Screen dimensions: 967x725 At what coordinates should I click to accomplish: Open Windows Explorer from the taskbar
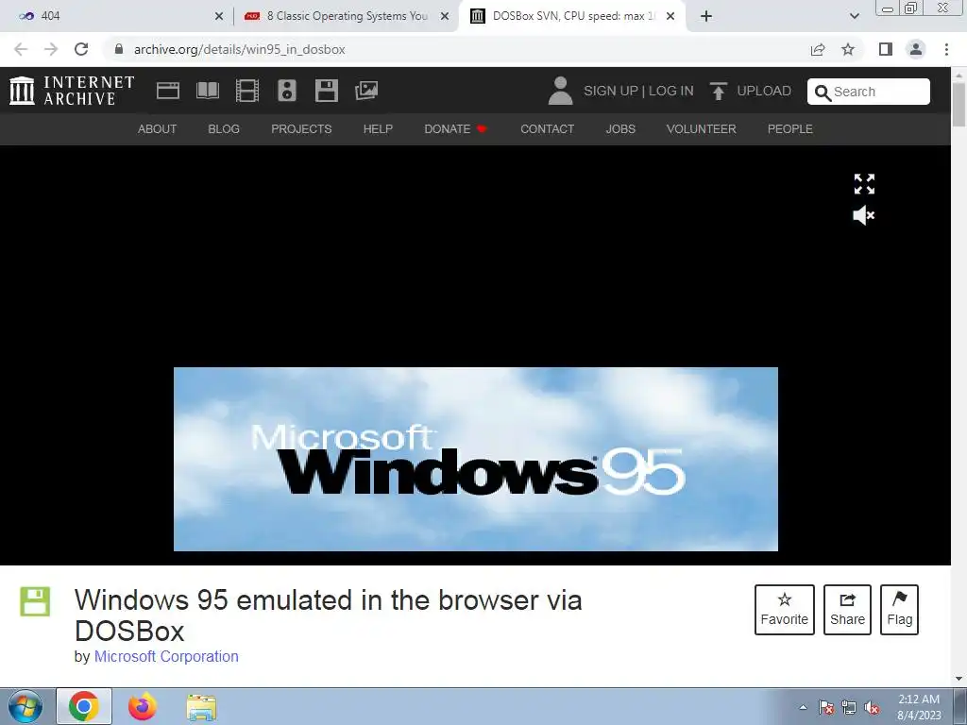201,707
